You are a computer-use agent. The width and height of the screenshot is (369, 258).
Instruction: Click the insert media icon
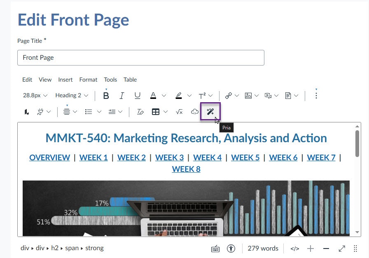[x=268, y=96]
